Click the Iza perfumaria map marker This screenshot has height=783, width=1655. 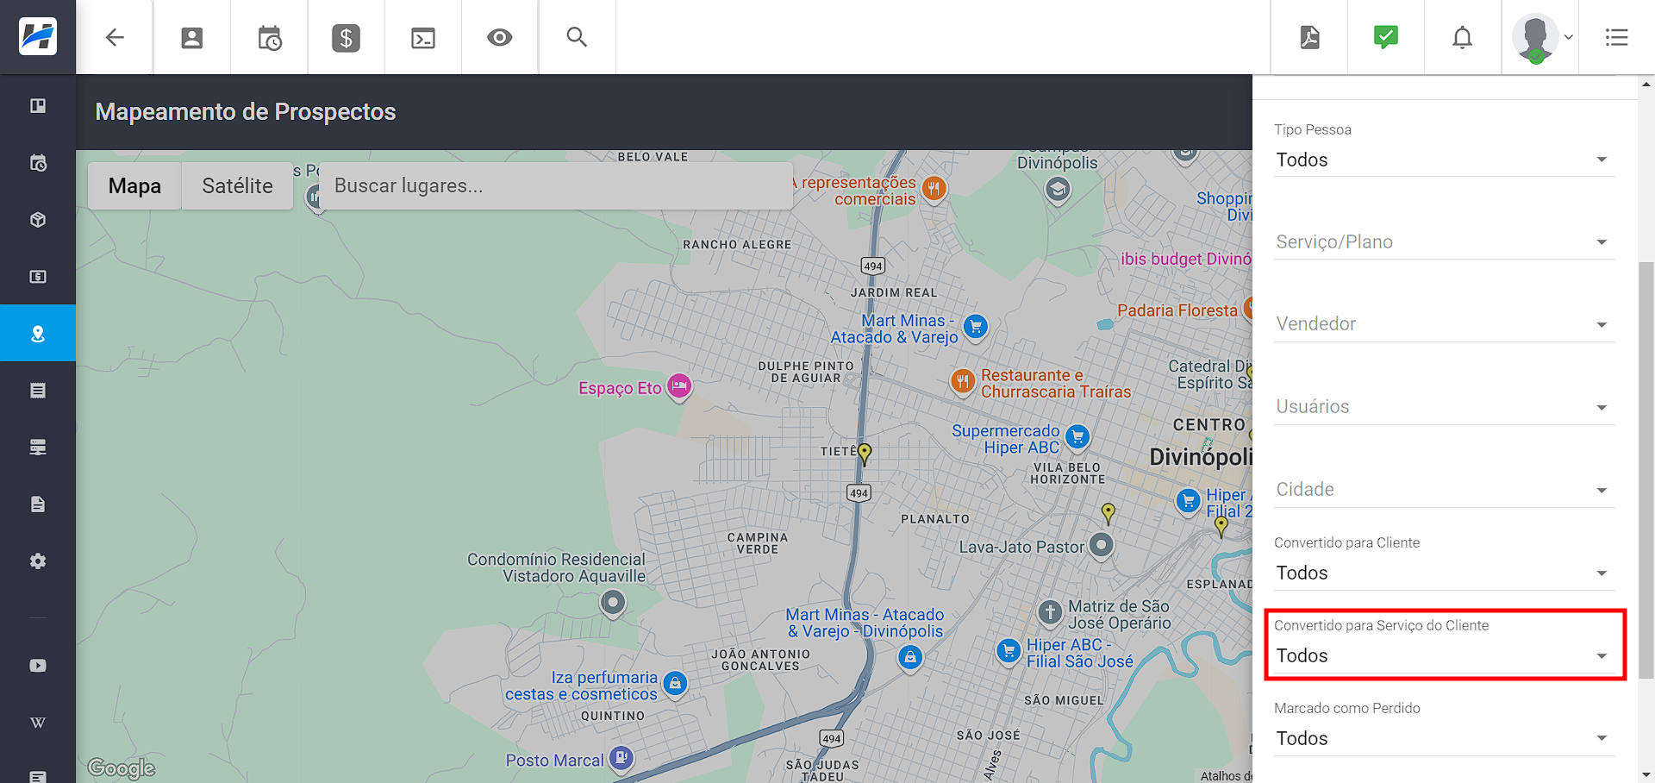tap(675, 684)
